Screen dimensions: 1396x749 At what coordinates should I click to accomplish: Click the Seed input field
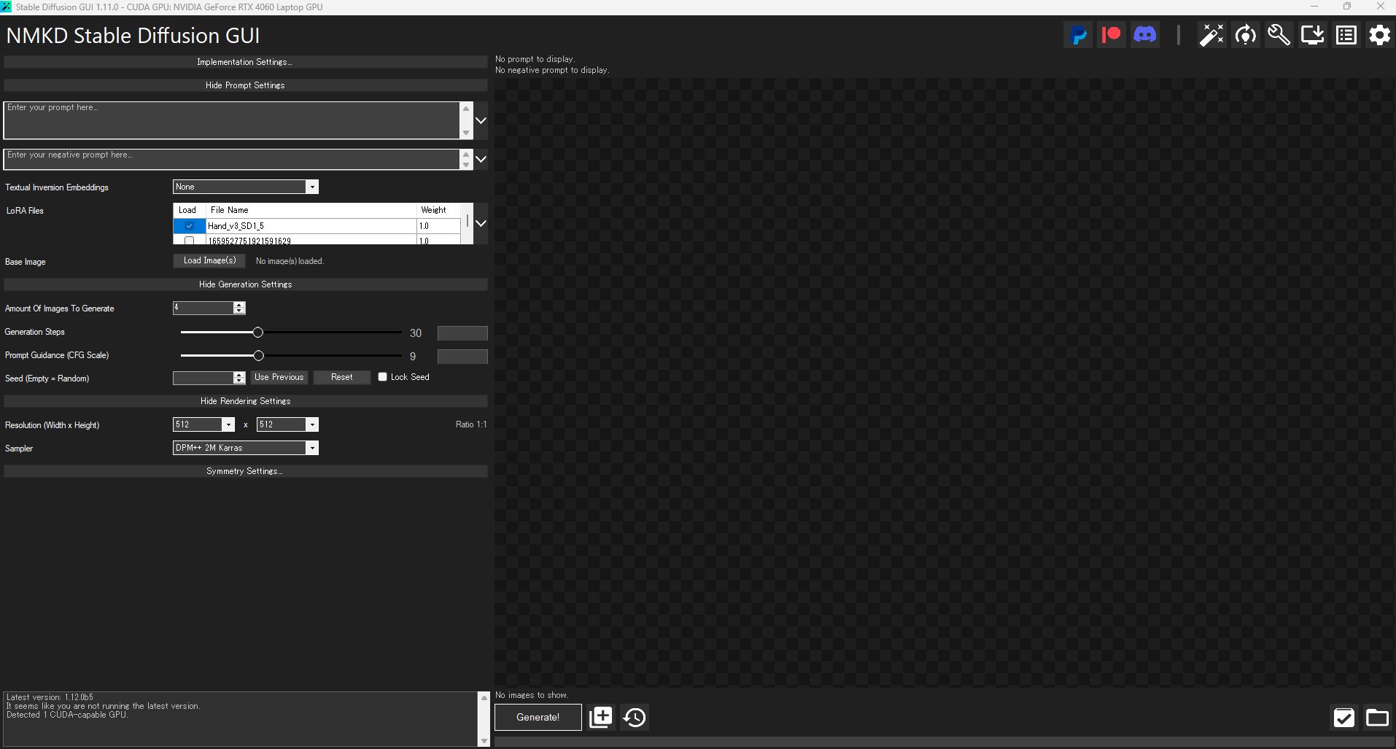(203, 377)
